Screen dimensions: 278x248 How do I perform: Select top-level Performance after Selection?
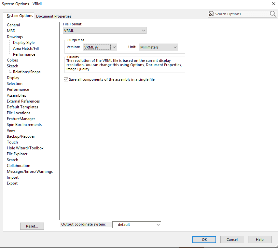tap(18, 90)
